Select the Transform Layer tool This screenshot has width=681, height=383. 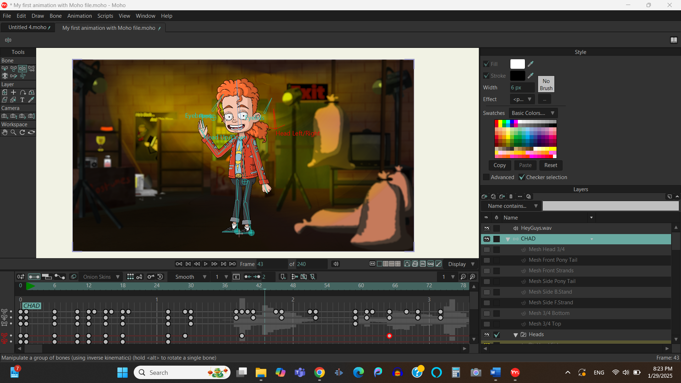click(5, 92)
